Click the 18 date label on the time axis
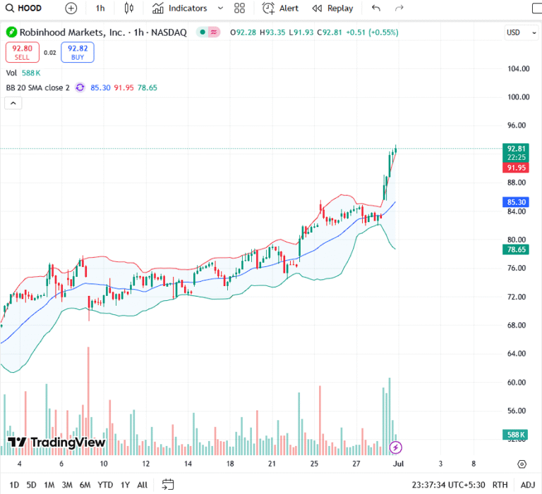Viewport: 542px width, 494px height. coord(230,464)
